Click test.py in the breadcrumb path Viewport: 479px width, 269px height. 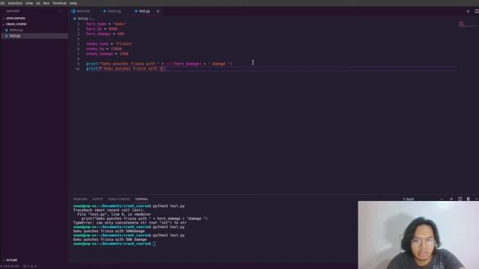pyautogui.click(x=83, y=19)
